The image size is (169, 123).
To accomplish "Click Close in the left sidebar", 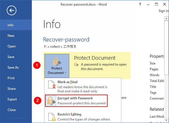I will pos(11,110).
